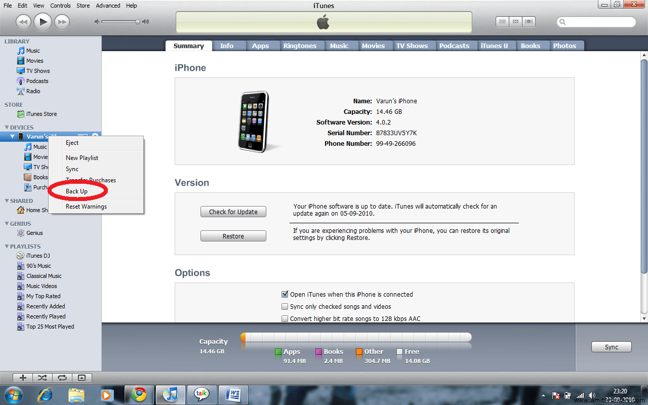Collapse the DEVICES section
This screenshot has height=405, width=648.
(7, 128)
